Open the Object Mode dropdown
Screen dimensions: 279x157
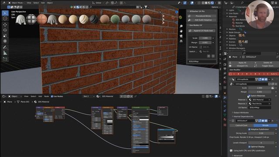point(16,3)
